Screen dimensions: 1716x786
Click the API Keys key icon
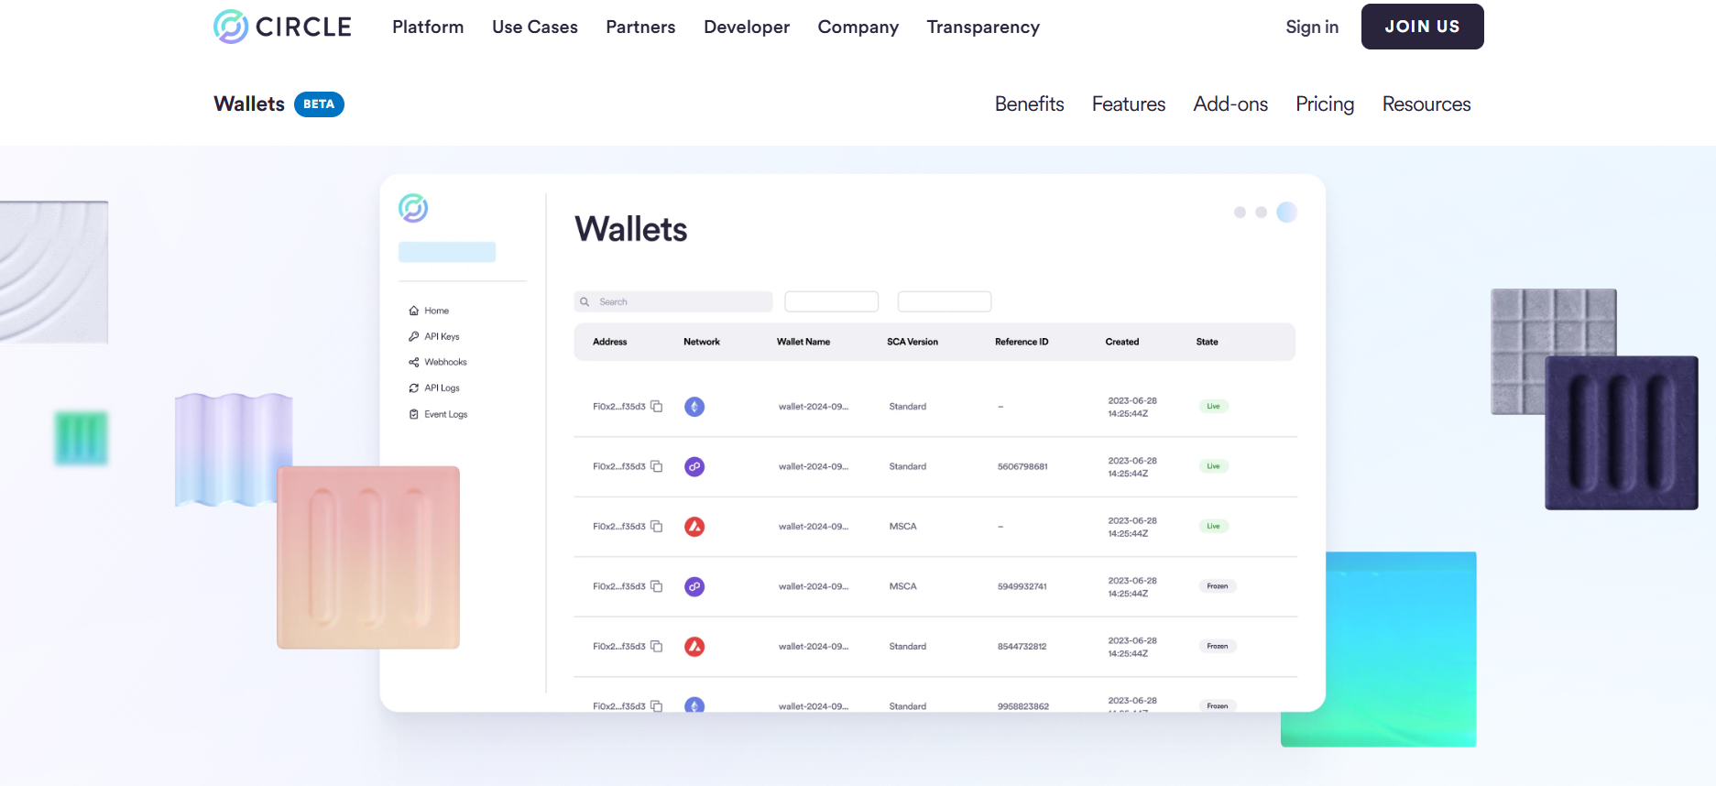tap(414, 336)
